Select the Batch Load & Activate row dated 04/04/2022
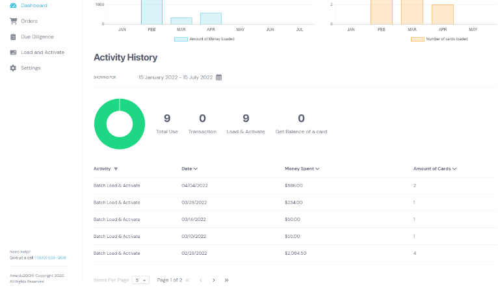Screen dimensions: 498x299 295,186
